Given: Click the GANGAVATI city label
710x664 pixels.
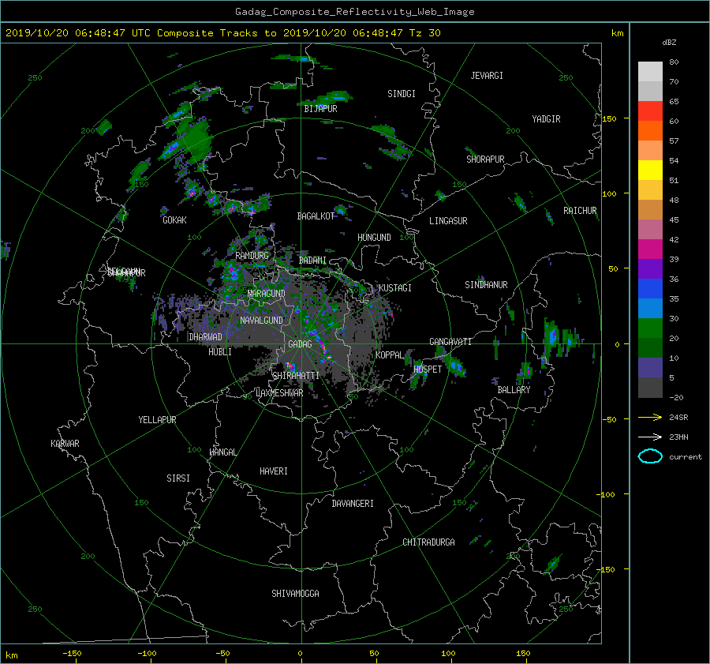Looking at the screenshot, I should (x=450, y=342).
